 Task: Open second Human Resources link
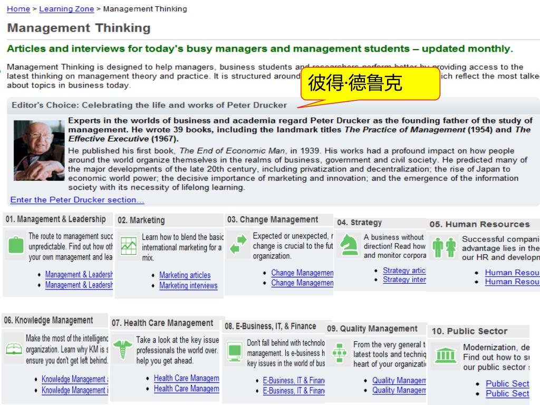click(512, 282)
